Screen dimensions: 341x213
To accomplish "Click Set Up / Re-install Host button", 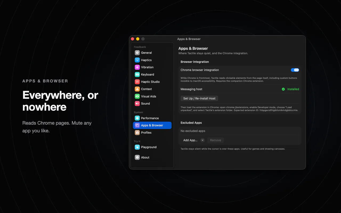I will [199, 98].
